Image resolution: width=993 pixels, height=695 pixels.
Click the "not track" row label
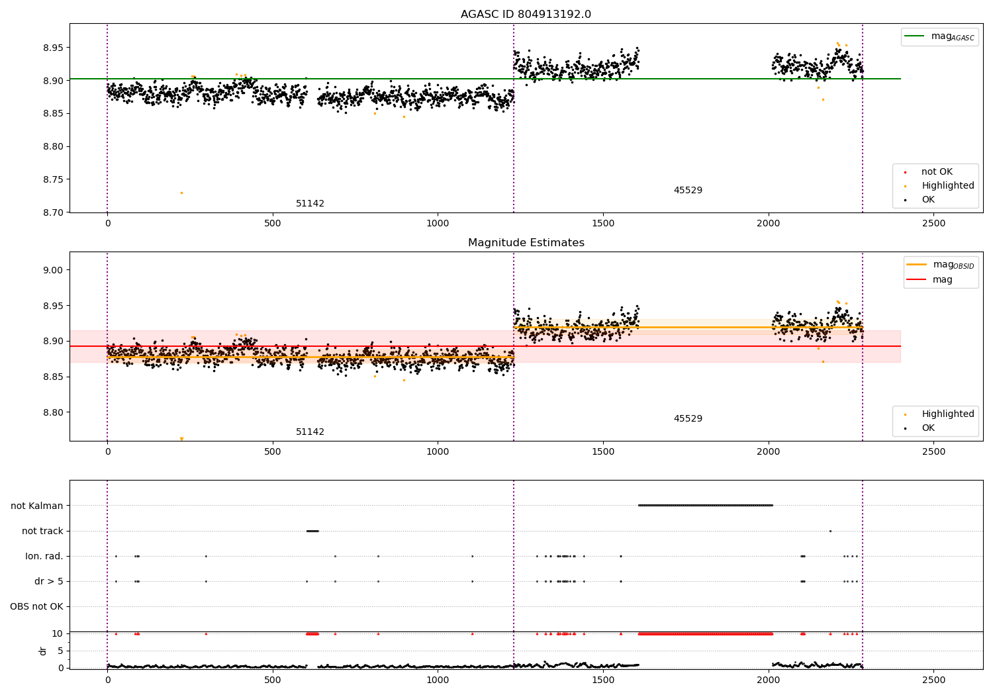[42, 532]
